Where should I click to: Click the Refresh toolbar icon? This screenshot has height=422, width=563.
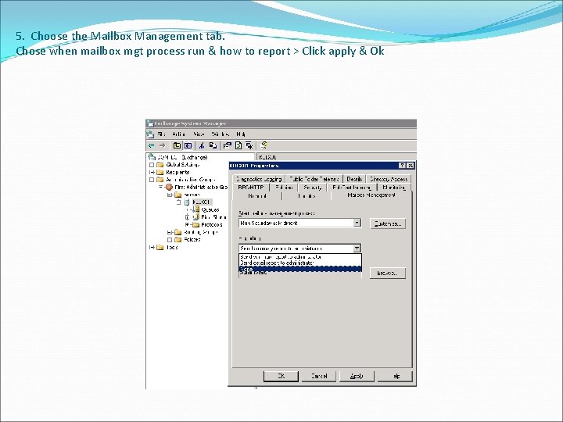238,145
